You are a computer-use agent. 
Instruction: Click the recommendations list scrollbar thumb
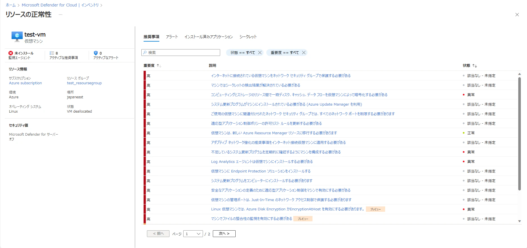click(519, 134)
